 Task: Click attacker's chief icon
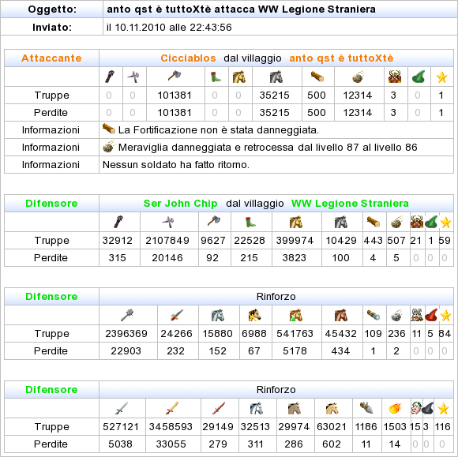[395, 77]
